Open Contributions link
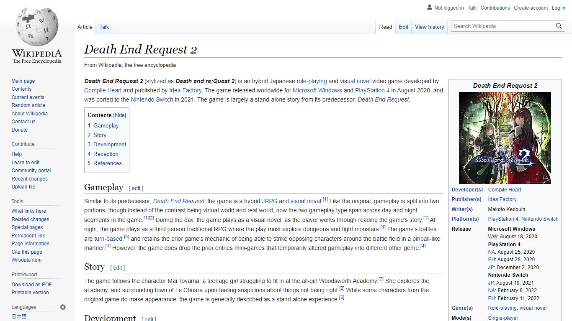The width and height of the screenshot is (572, 321). [x=495, y=8]
